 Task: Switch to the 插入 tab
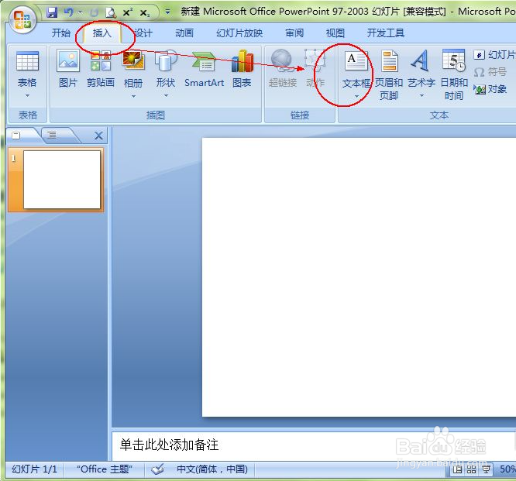point(102,33)
